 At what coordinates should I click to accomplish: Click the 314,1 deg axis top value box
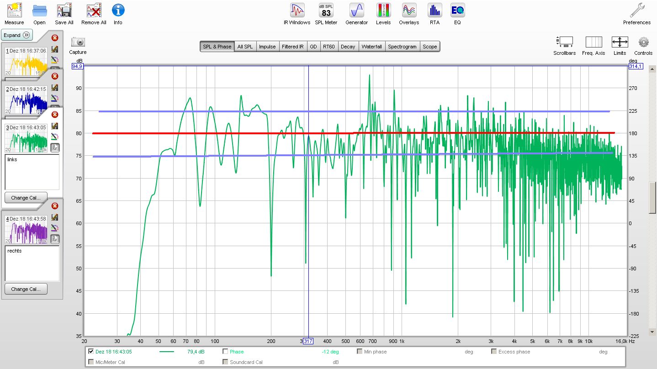(x=636, y=67)
